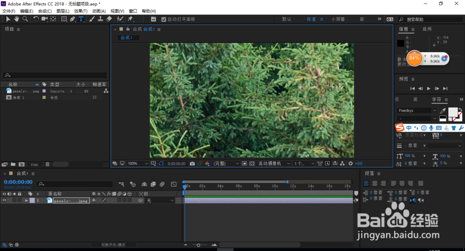Click the text fill color swatch
Screen dimensions: 465x251
tap(452, 112)
